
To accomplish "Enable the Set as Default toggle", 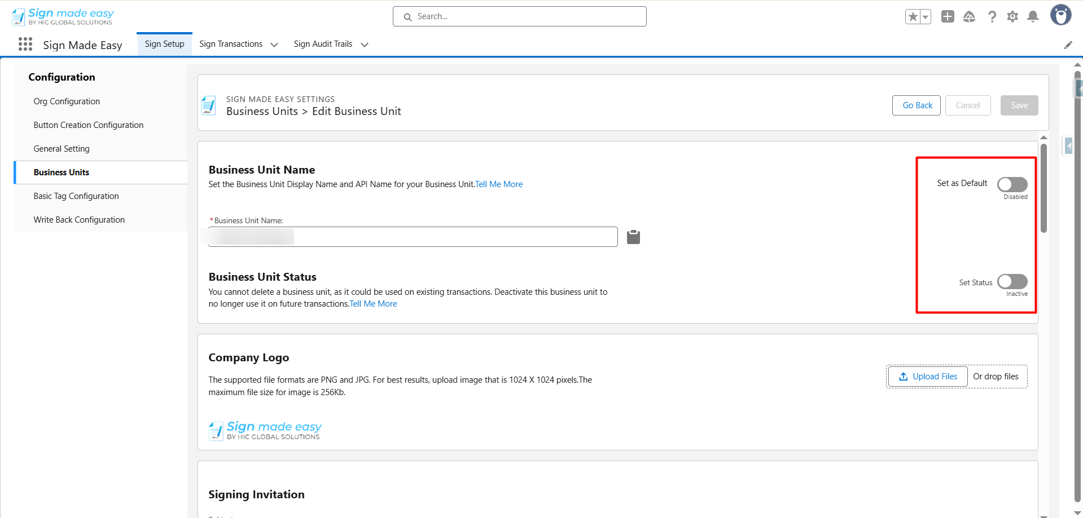I will (1012, 184).
